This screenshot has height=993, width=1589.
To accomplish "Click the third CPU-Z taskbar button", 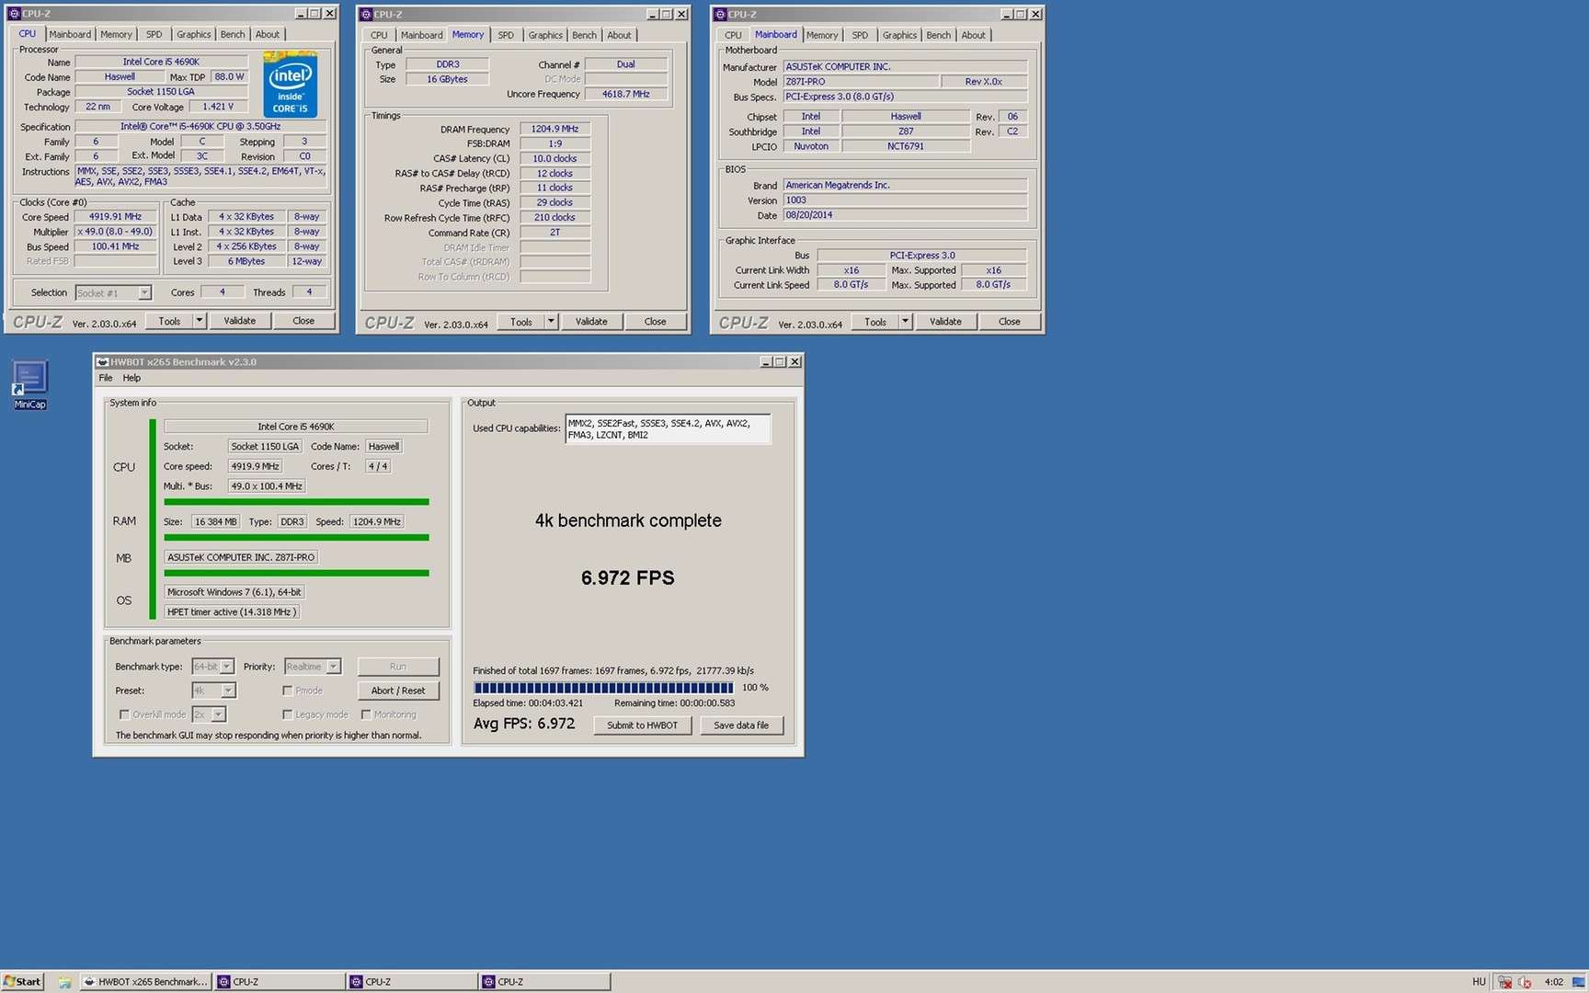I will [544, 982].
